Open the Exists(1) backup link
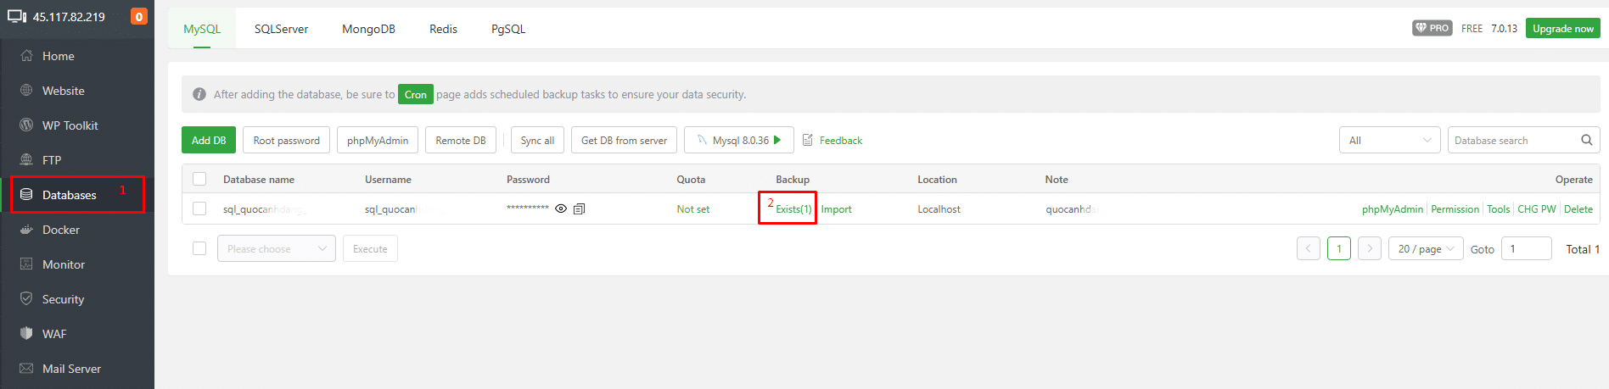The height and width of the screenshot is (389, 1609). 793,209
